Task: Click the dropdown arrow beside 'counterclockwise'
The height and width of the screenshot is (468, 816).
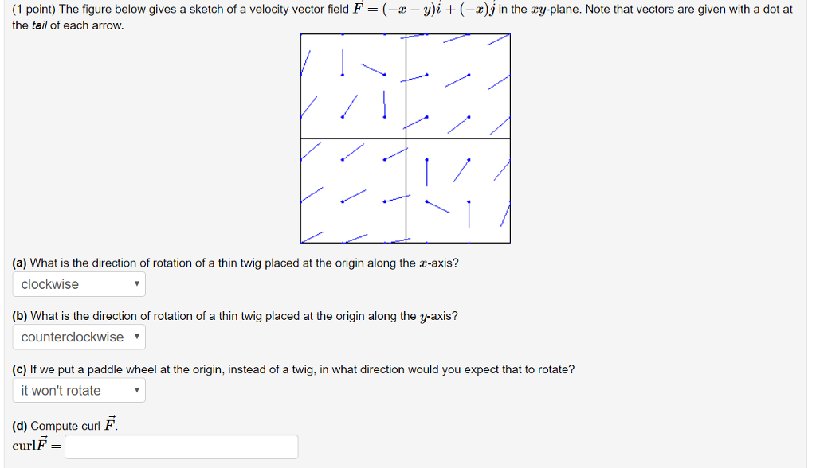Action: (x=136, y=337)
